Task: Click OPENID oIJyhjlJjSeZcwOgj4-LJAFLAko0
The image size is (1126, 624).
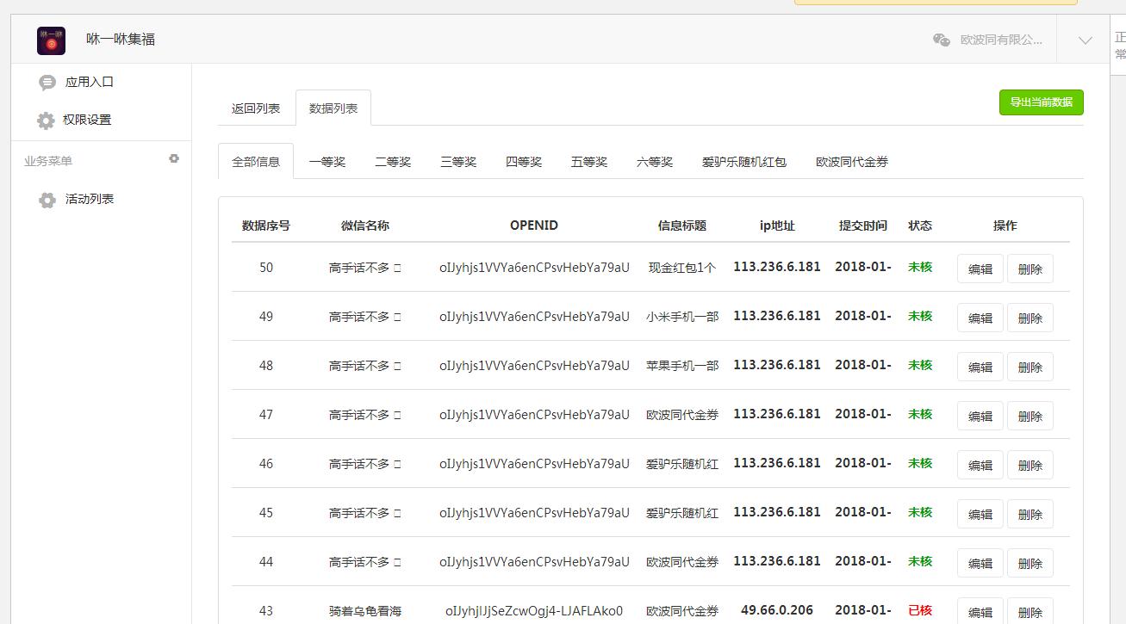Action: coord(534,611)
